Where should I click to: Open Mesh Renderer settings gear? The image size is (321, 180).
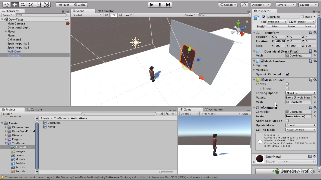pyautogui.click(x=315, y=61)
